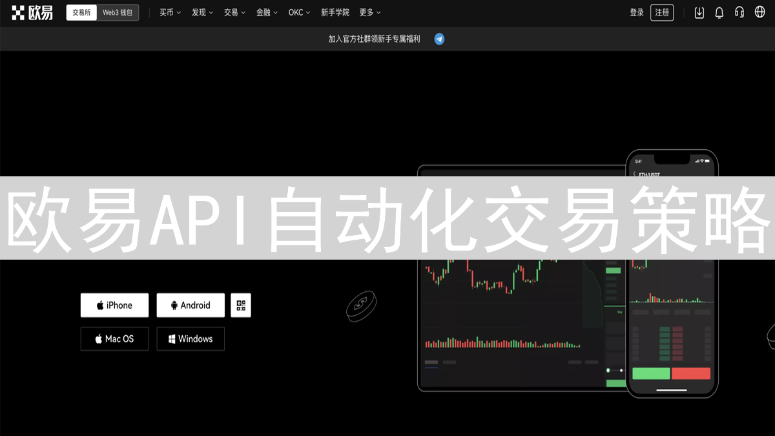This screenshot has height=436, width=775.
Task: Download the Windows client
Action: coord(191,338)
